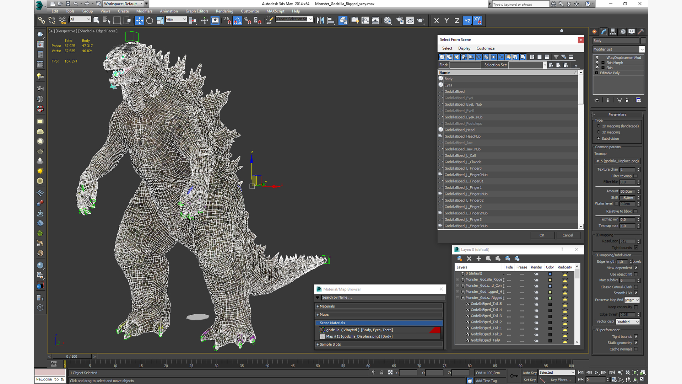Image resolution: width=682 pixels, height=384 pixels.
Task: Expand the Sample Slots group
Action: coord(379,344)
